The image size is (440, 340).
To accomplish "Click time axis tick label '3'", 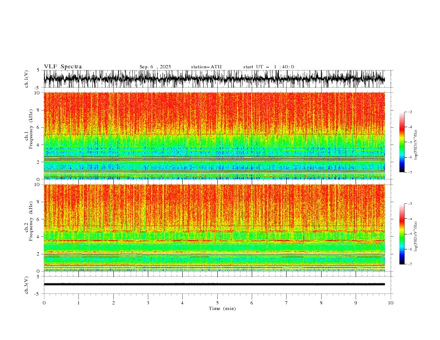I will tap(148, 303).
